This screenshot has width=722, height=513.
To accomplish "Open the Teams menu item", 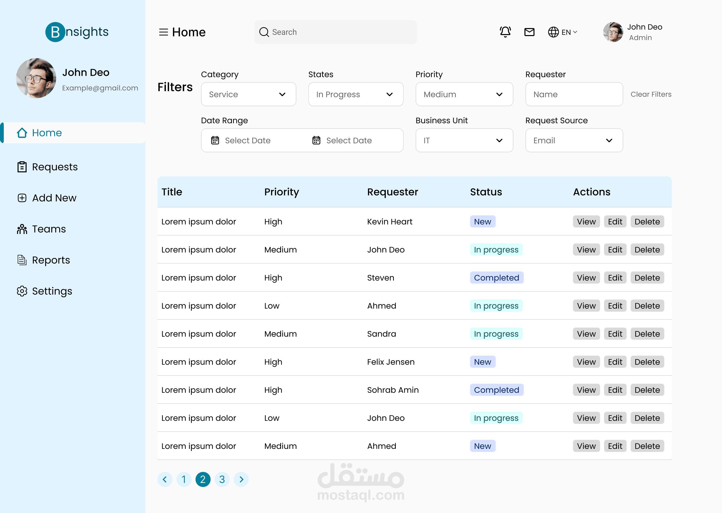I will coord(41,229).
